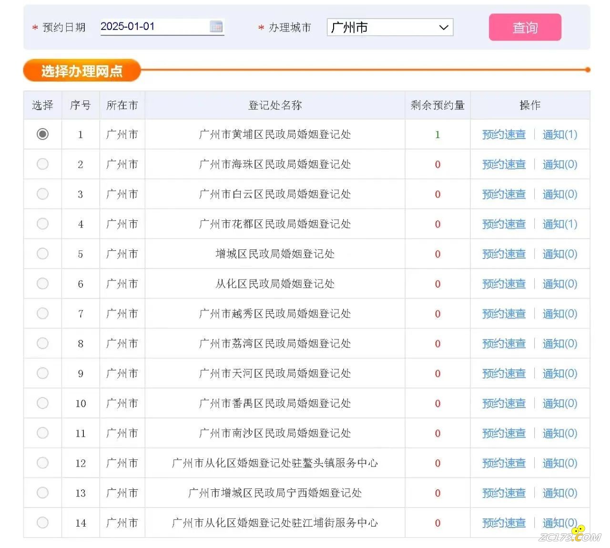Click 广州市越秀区民政局婚姻登记处 name cell
Image resolution: width=610 pixels, height=548 pixels.
point(275,314)
